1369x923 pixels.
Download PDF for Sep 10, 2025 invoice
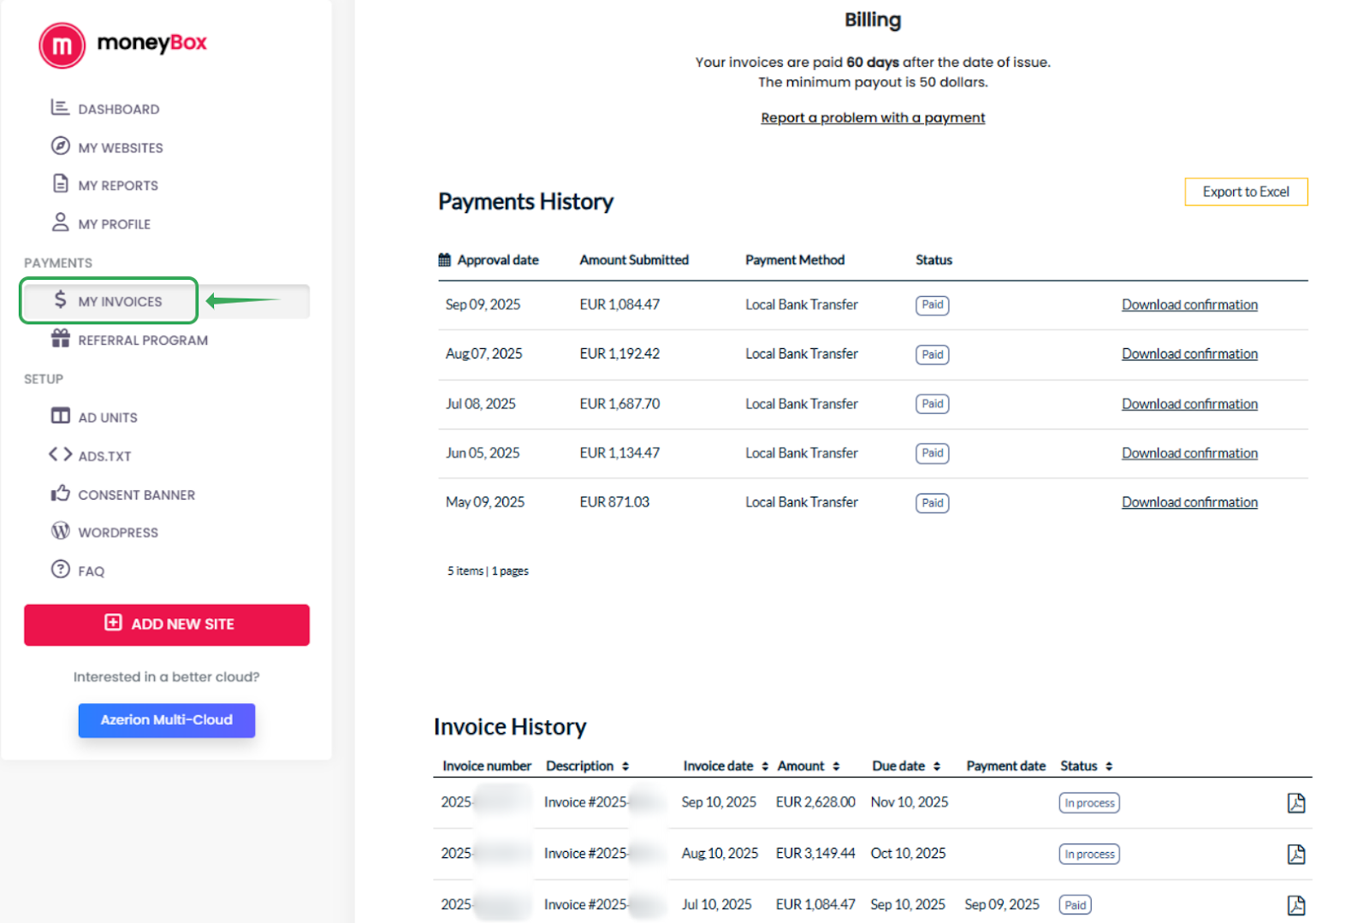1295,802
